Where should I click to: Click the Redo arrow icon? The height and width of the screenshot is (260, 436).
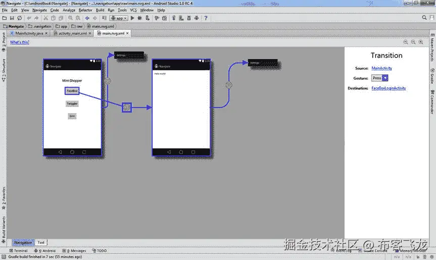(36, 18)
